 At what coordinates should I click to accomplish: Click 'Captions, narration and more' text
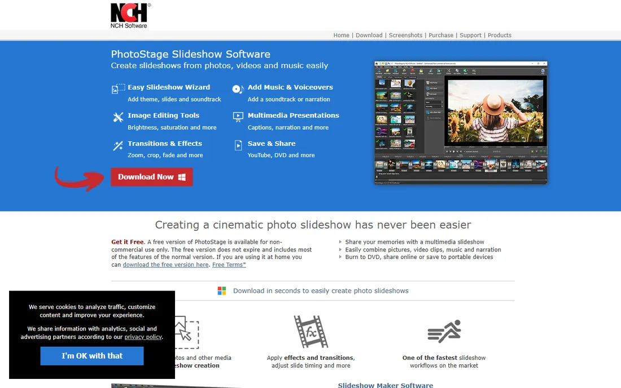click(x=288, y=127)
